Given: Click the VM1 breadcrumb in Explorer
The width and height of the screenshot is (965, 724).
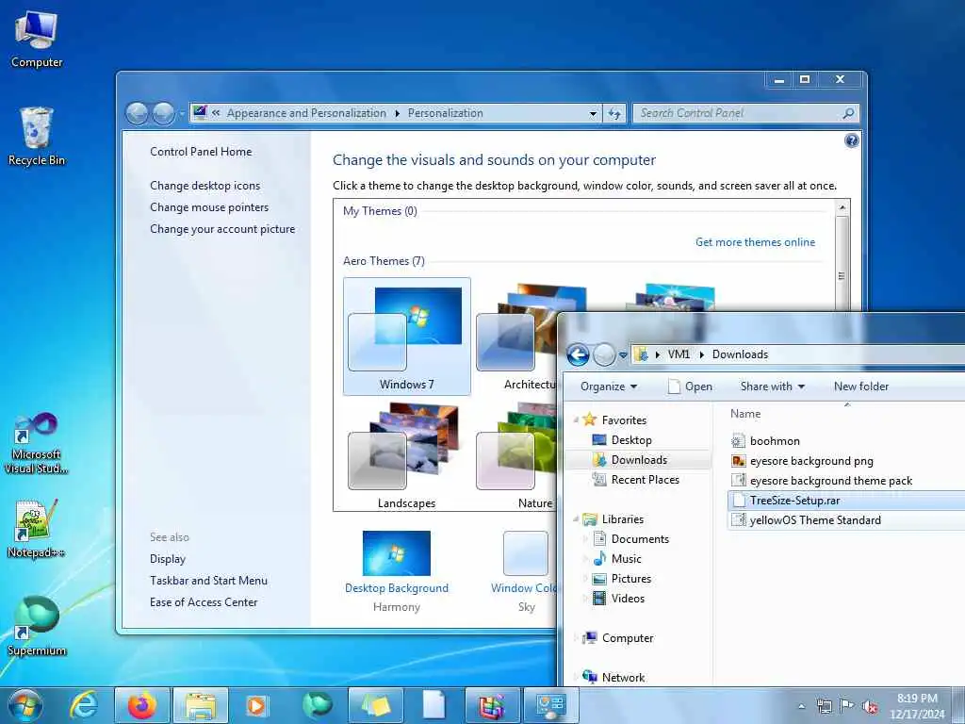Looking at the screenshot, I should click(x=679, y=354).
